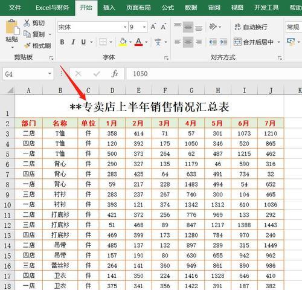Viewport: 302px width, 290px height.
Task: Switch to 页面布局 tab
Action: pos(138,8)
